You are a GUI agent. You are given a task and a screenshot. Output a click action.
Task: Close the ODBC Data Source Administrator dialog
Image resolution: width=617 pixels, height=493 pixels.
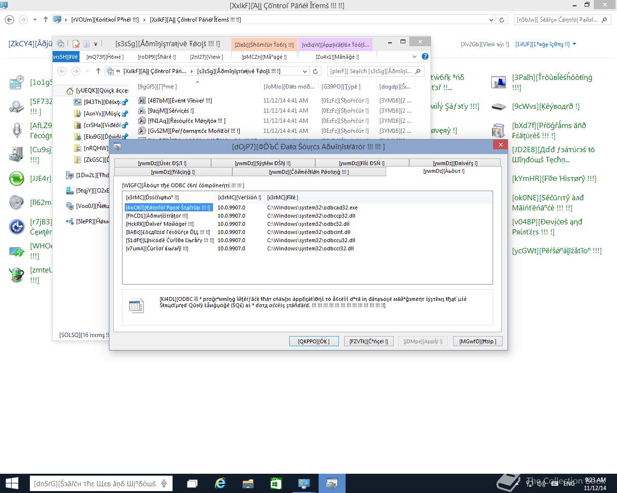tap(500, 145)
